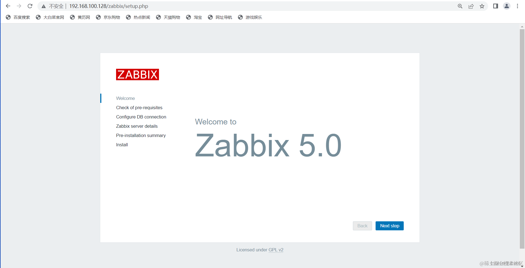Open the zoom magnifier icon
Viewport: 525px width, 268px height.
click(x=460, y=6)
